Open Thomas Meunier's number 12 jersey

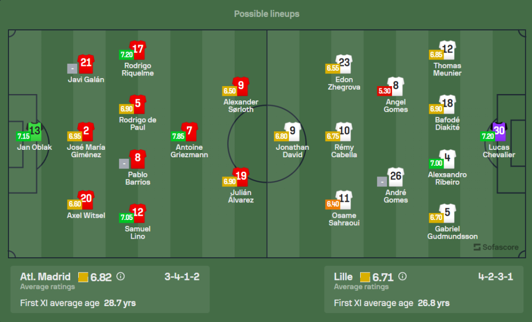447,50
